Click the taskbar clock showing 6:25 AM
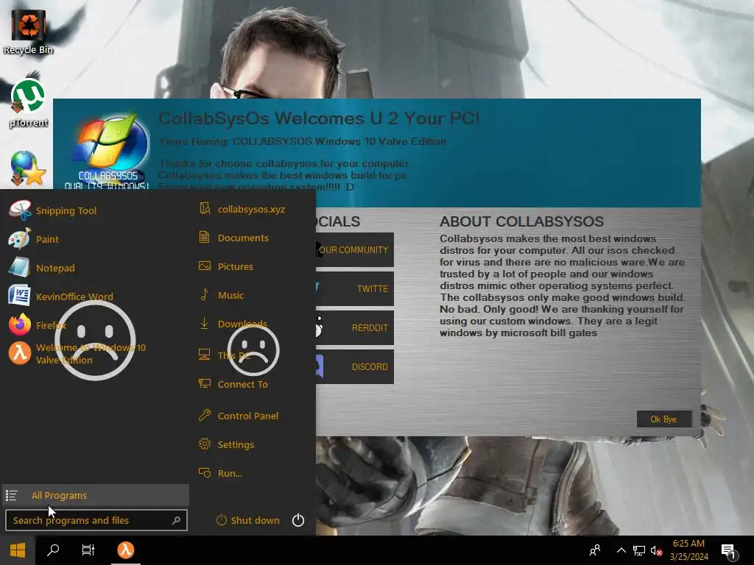The height and width of the screenshot is (565, 754). [688, 550]
